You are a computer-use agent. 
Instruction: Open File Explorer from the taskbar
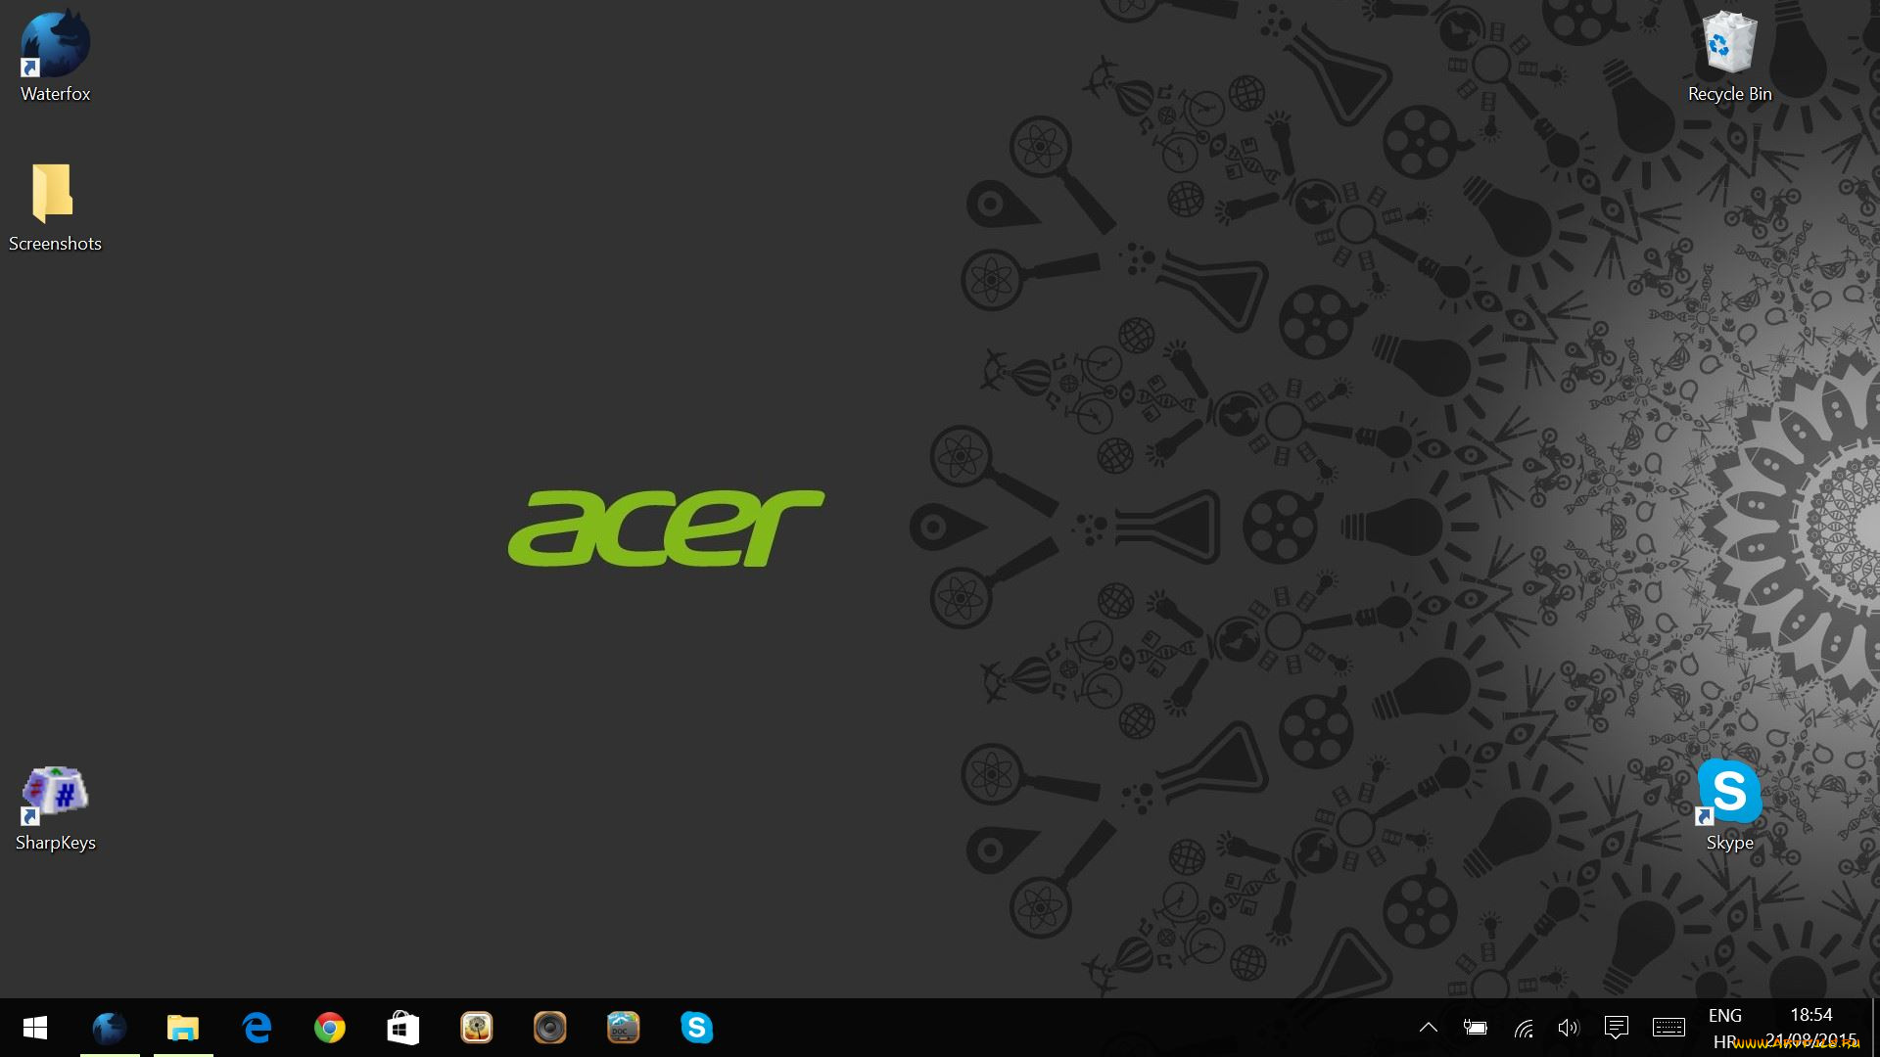pyautogui.click(x=183, y=1028)
